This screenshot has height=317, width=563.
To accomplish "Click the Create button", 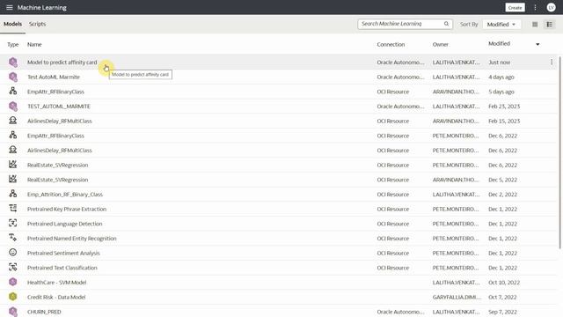I will 515,8.
